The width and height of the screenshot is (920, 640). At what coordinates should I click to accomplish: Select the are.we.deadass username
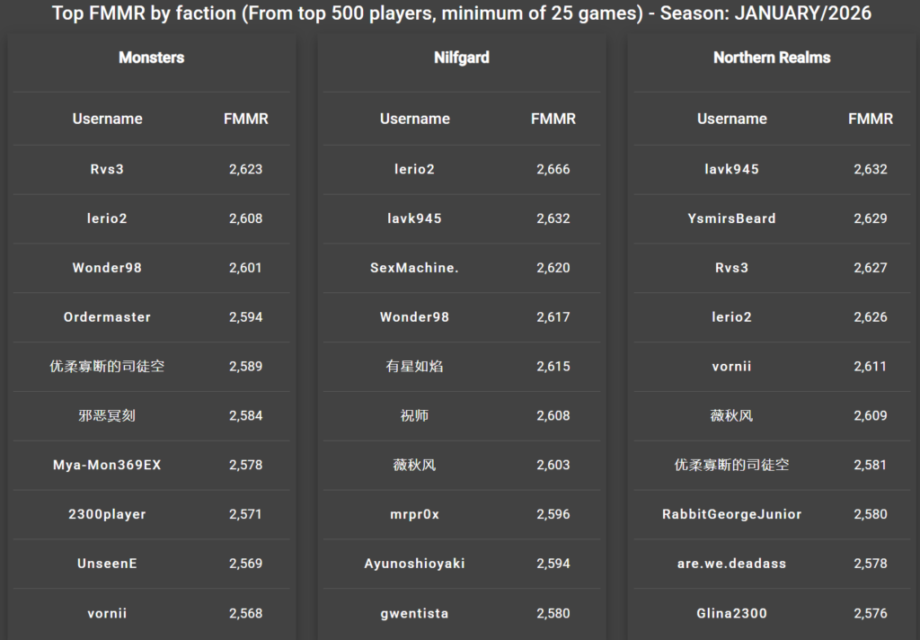(731, 564)
